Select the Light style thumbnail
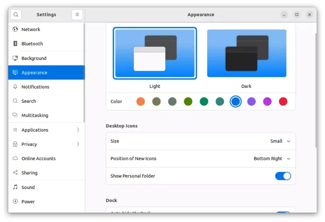325x222 pixels. [155, 53]
